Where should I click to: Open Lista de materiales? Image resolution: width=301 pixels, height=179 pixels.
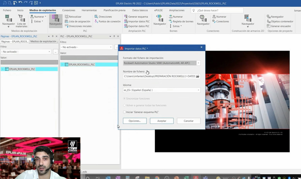click(x=21, y=21)
